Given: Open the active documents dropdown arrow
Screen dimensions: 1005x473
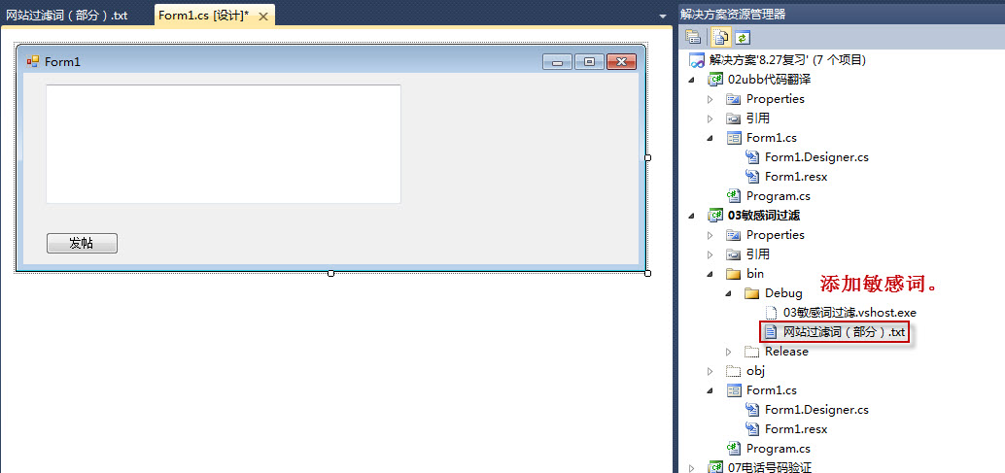Looking at the screenshot, I should [x=663, y=17].
